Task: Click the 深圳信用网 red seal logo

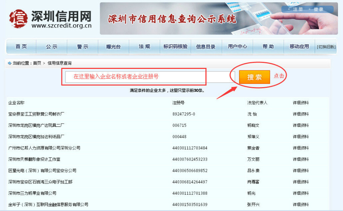Action: [x=18, y=19]
